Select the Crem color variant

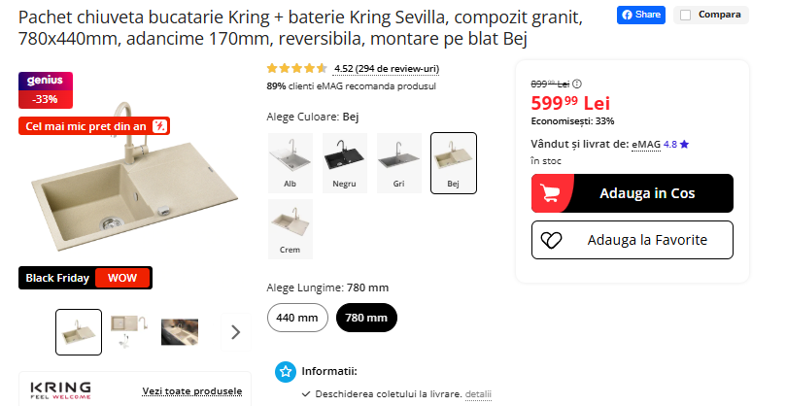pos(290,228)
